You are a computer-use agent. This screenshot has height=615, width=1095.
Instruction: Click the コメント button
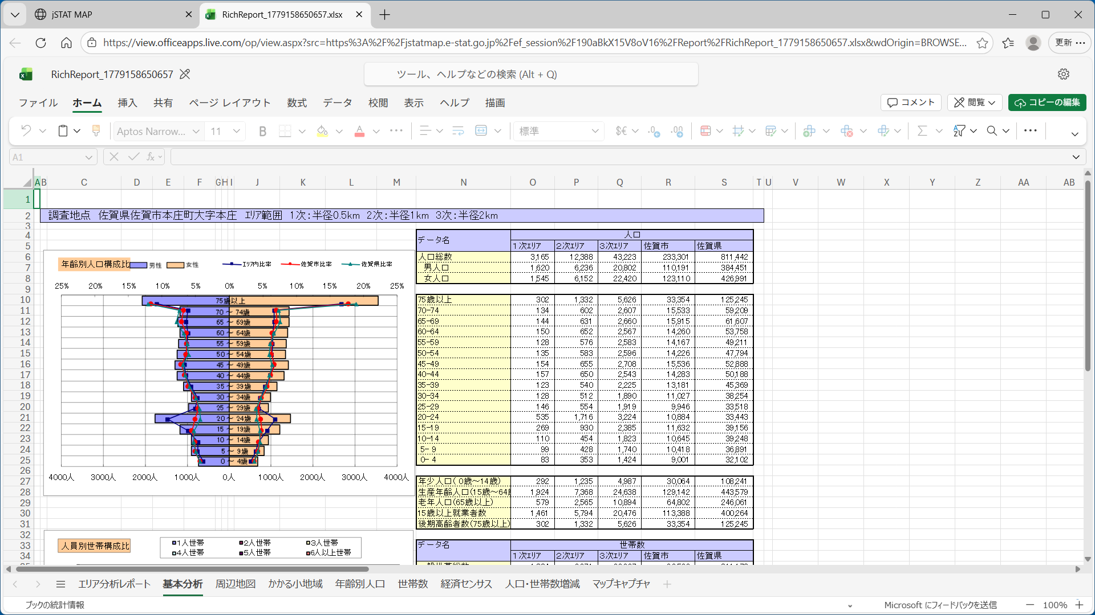coord(911,102)
